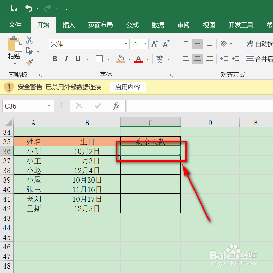Screen dimensions: 273x273
Task: Switch to the 插入 ribbon tab
Action: click(69, 25)
